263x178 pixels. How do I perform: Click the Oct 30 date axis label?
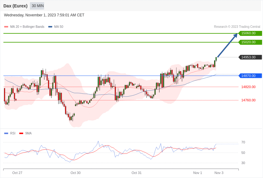point(75,173)
